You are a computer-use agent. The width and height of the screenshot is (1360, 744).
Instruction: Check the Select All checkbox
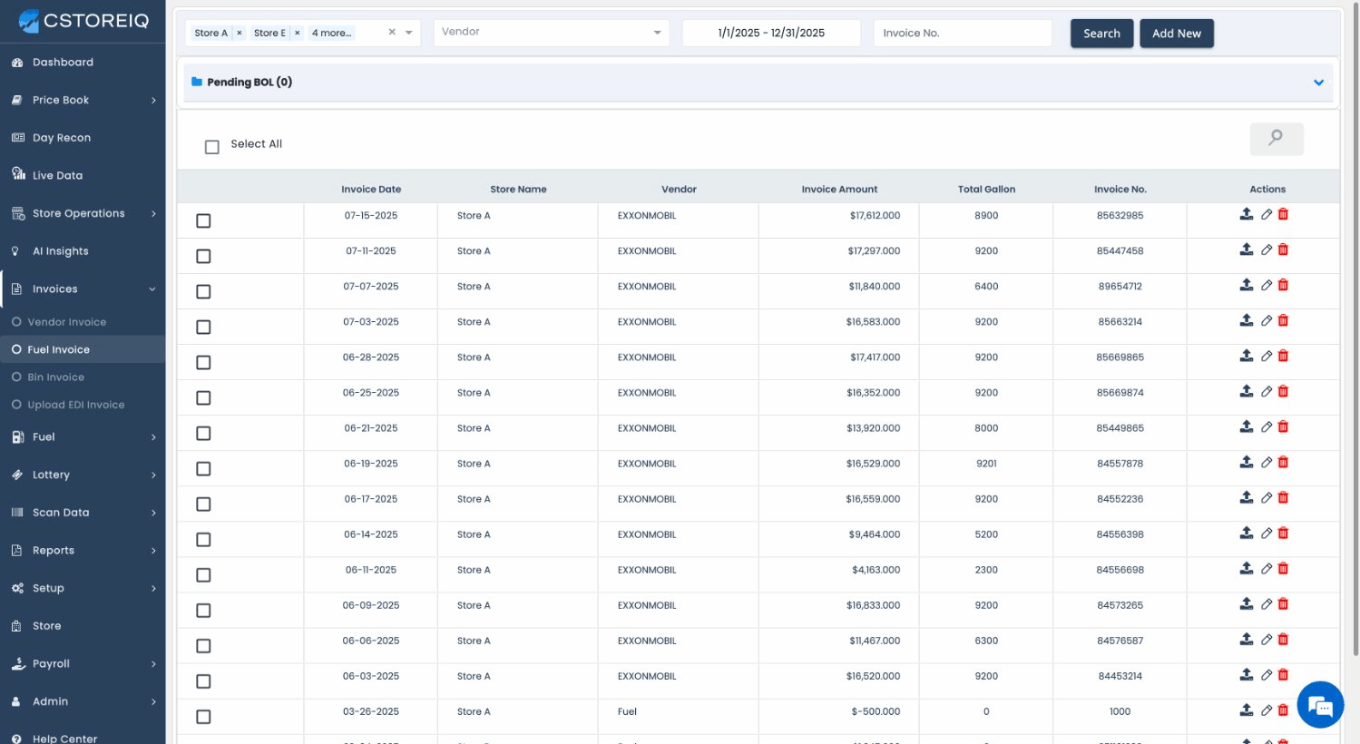212,147
